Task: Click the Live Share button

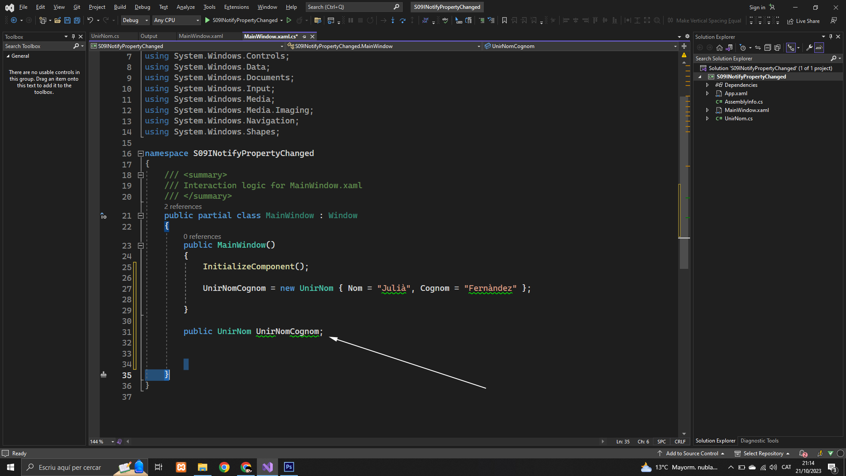Action: (803, 21)
